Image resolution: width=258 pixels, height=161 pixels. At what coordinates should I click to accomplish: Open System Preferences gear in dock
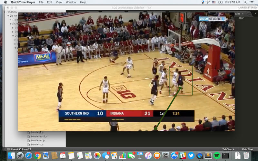tap(165, 156)
